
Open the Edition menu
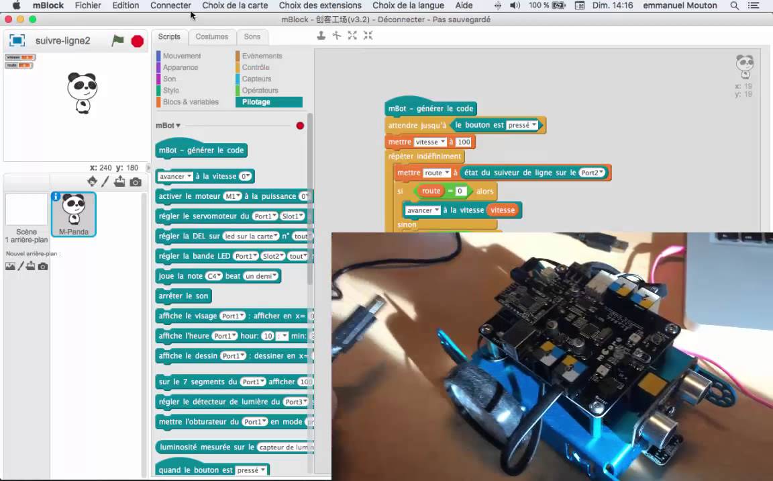pos(125,5)
